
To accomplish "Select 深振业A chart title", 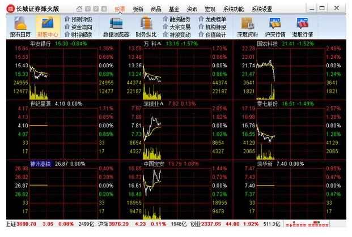I will tap(154, 104).
